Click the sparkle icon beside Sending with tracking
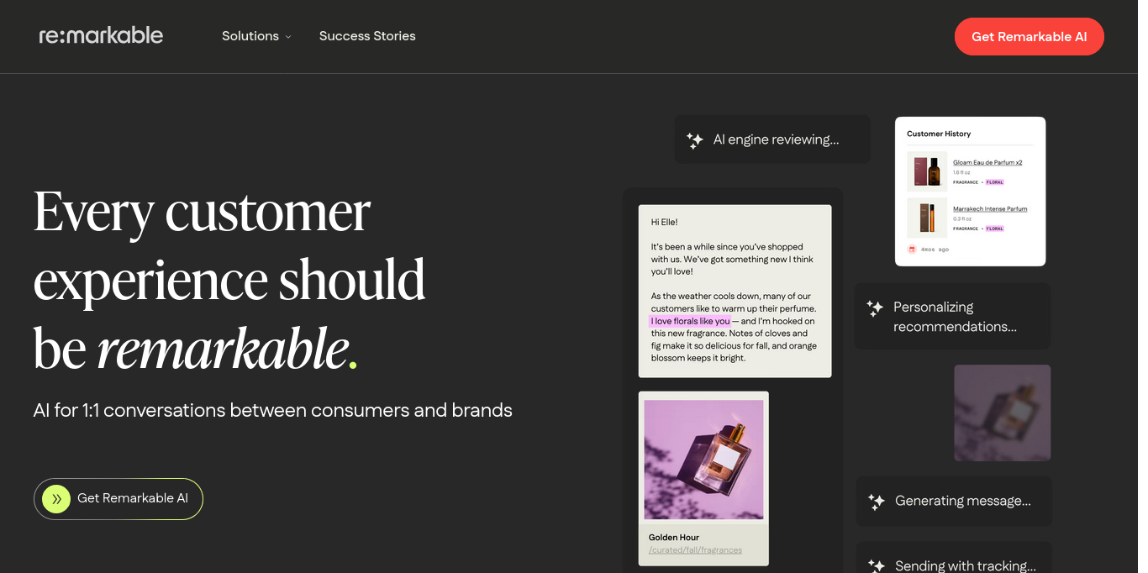1148x573 pixels. 876,566
